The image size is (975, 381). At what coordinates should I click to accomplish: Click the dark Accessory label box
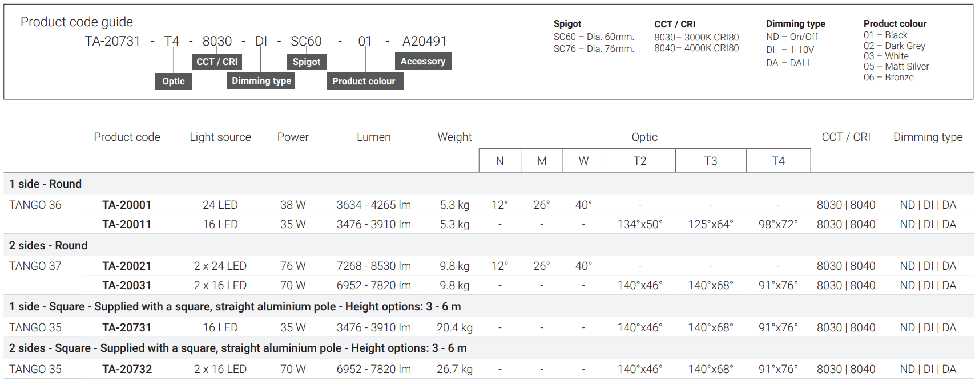pyautogui.click(x=422, y=61)
